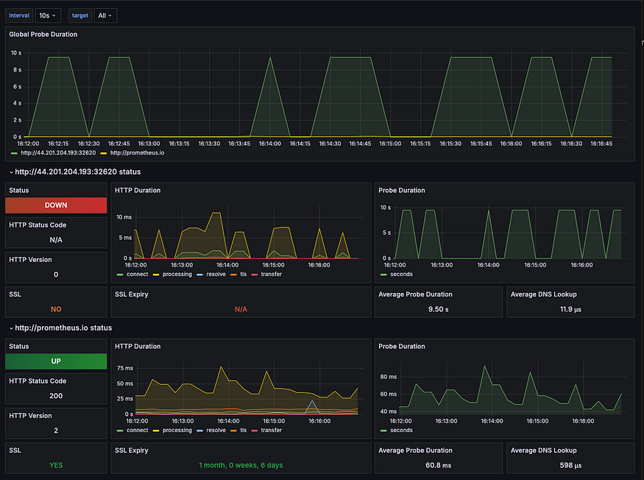644x480 pixels.
Task: Open the Global Probe Duration panel title menu
Action: click(x=43, y=34)
